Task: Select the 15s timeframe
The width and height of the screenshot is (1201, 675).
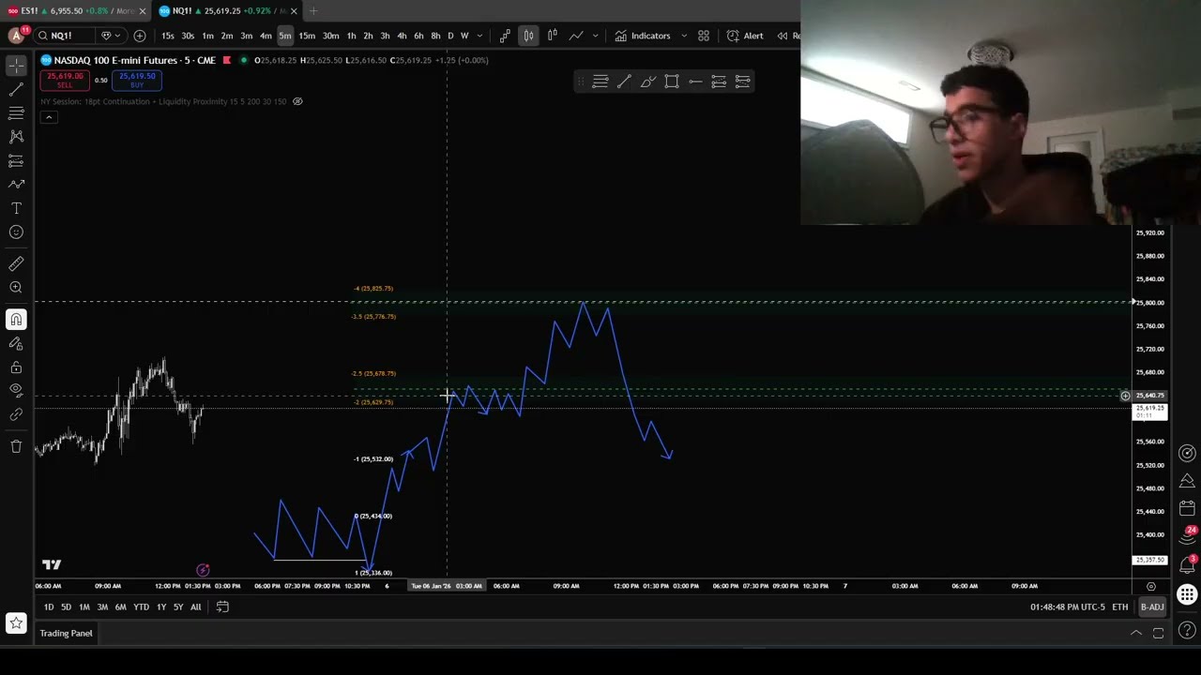Action: [167, 36]
